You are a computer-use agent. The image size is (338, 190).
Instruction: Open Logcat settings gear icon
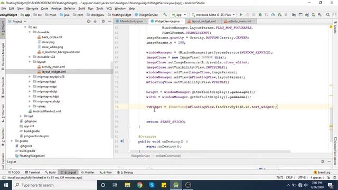coord(323,161)
